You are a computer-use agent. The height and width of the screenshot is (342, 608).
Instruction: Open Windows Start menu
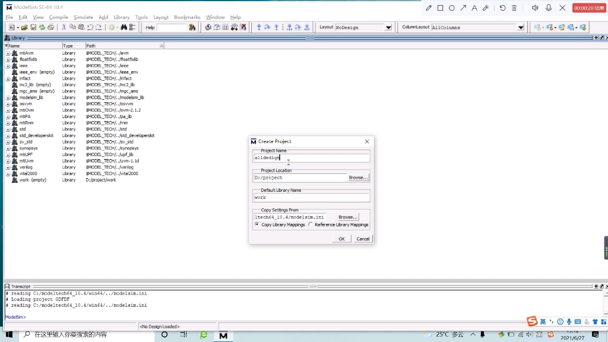coord(9,334)
